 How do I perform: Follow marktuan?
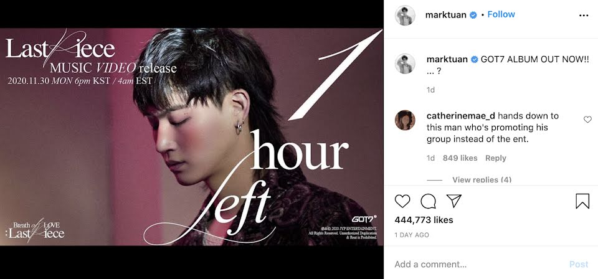(501, 14)
